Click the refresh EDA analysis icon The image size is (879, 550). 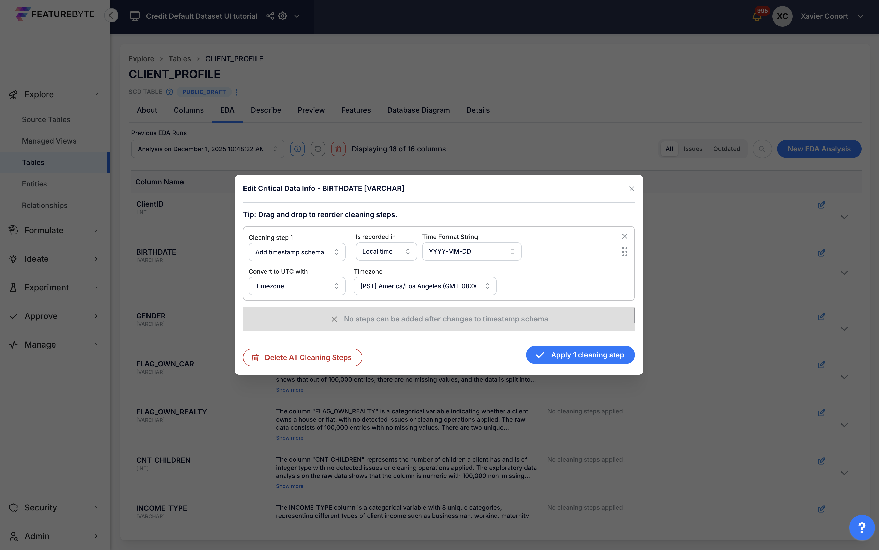click(x=318, y=149)
